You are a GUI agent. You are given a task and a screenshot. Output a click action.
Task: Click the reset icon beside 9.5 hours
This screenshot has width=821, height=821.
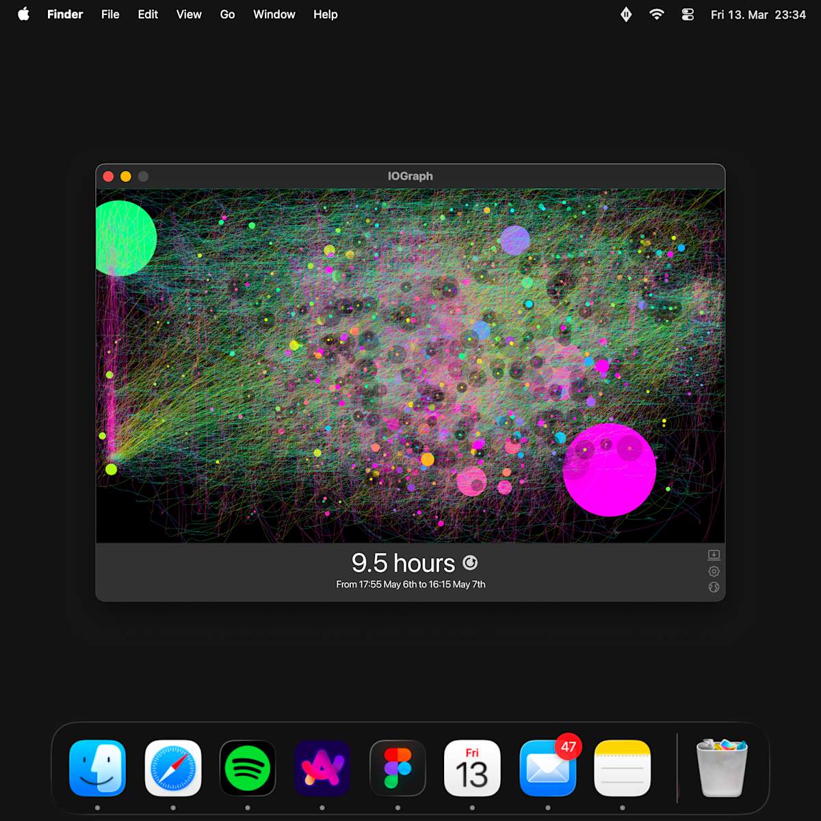pos(470,562)
